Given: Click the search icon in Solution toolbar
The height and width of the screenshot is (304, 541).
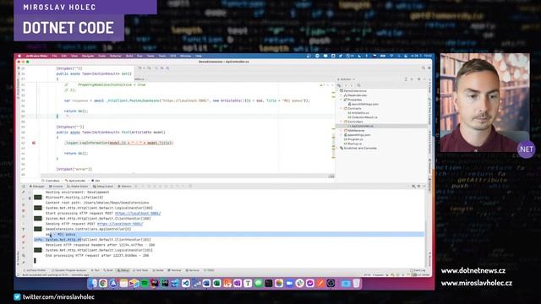Looking at the screenshot, I should (x=359, y=85).
